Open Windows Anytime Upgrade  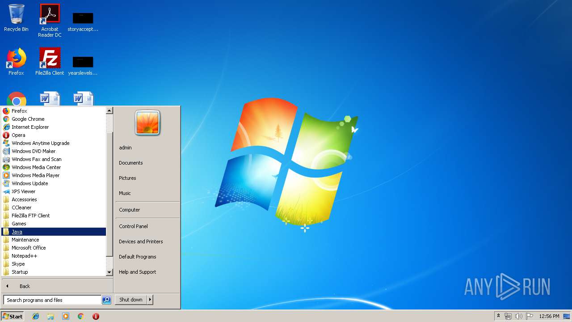point(54,143)
